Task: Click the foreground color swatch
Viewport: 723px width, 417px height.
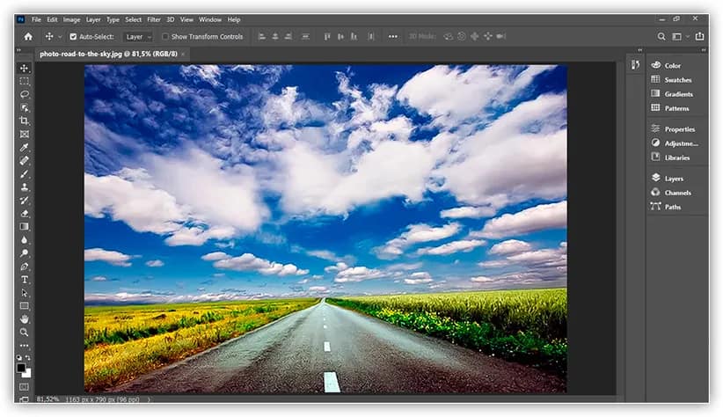Action: click(x=22, y=368)
